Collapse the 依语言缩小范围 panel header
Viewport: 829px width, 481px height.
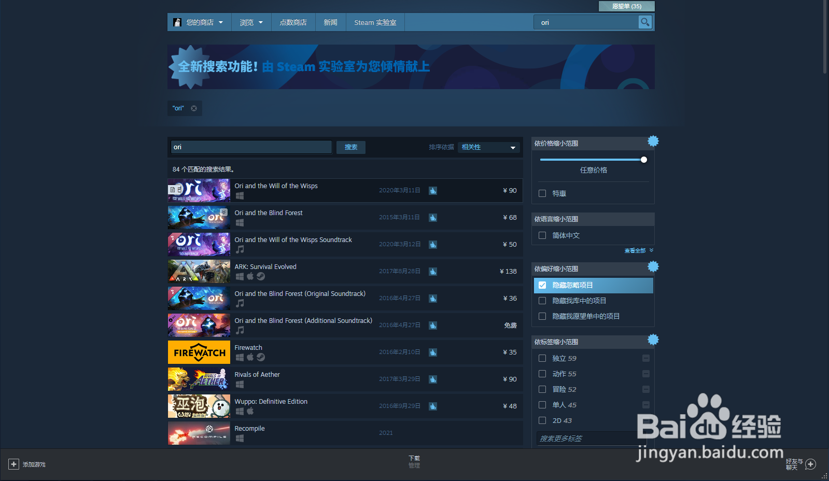tap(593, 219)
